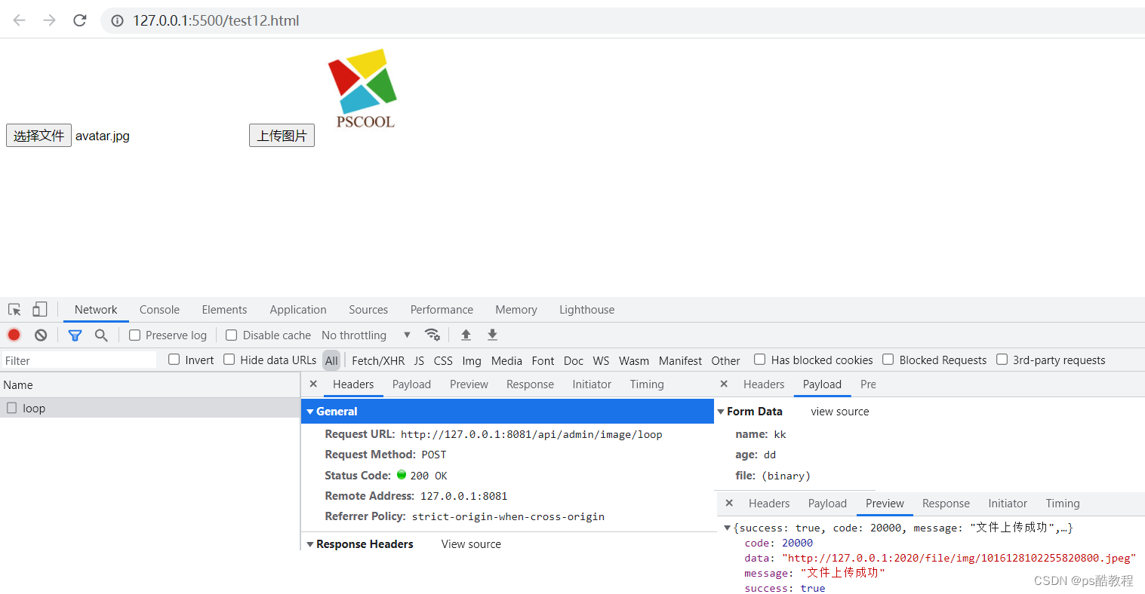
Task: Collapse the General section
Action: point(310,412)
